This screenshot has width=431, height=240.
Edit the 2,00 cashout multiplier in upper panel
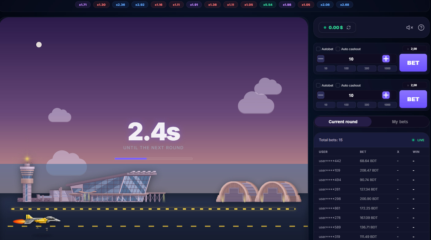click(415, 49)
